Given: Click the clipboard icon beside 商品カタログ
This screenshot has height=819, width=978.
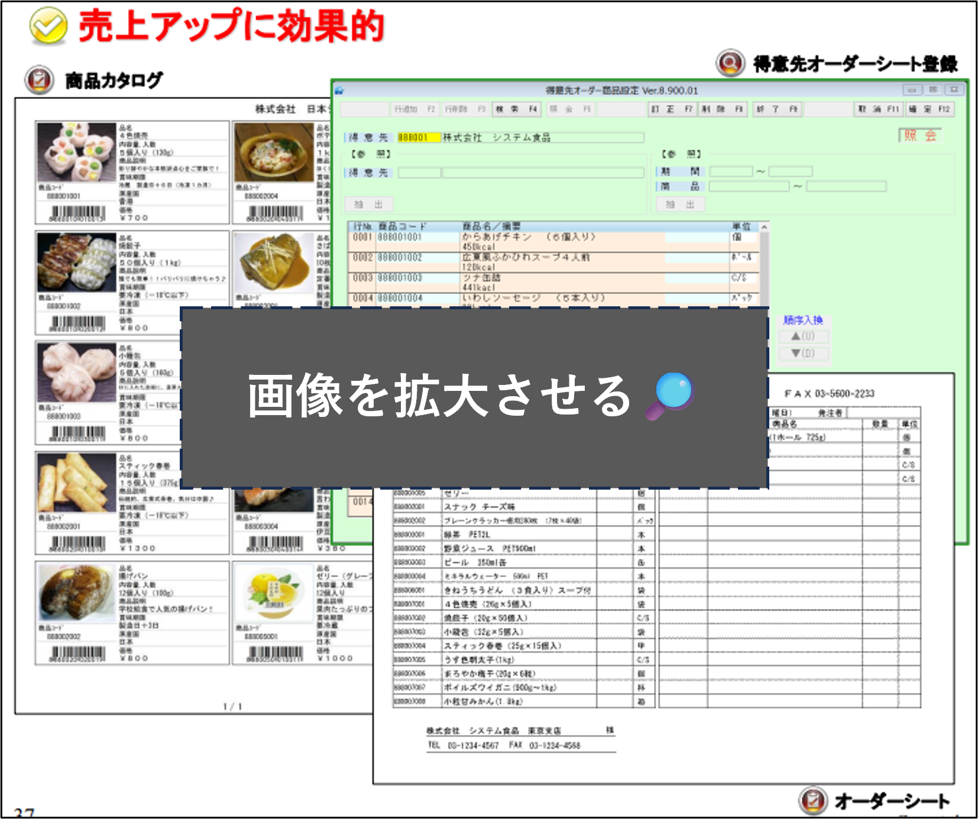Looking at the screenshot, I should pos(40,79).
